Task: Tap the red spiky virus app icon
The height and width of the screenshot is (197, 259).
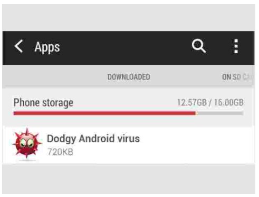Action: tap(27, 144)
